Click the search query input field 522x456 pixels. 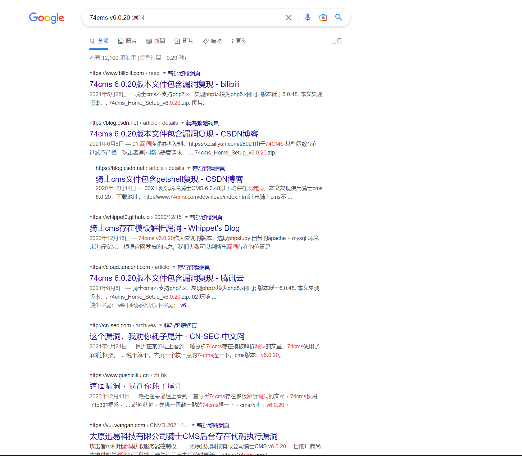pyautogui.click(x=185, y=18)
